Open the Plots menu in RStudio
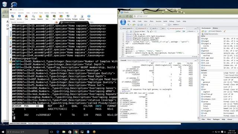Screen dimensions: 238x134 [x=151, y=21]
